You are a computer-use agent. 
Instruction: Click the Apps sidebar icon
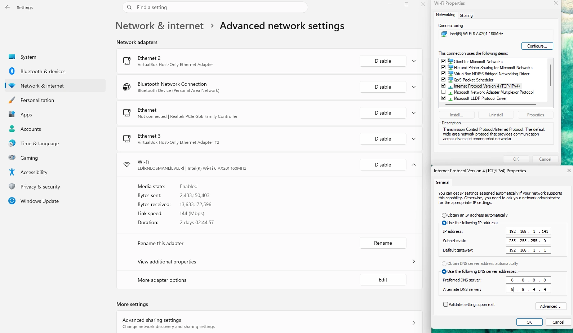tap(12, 115)
